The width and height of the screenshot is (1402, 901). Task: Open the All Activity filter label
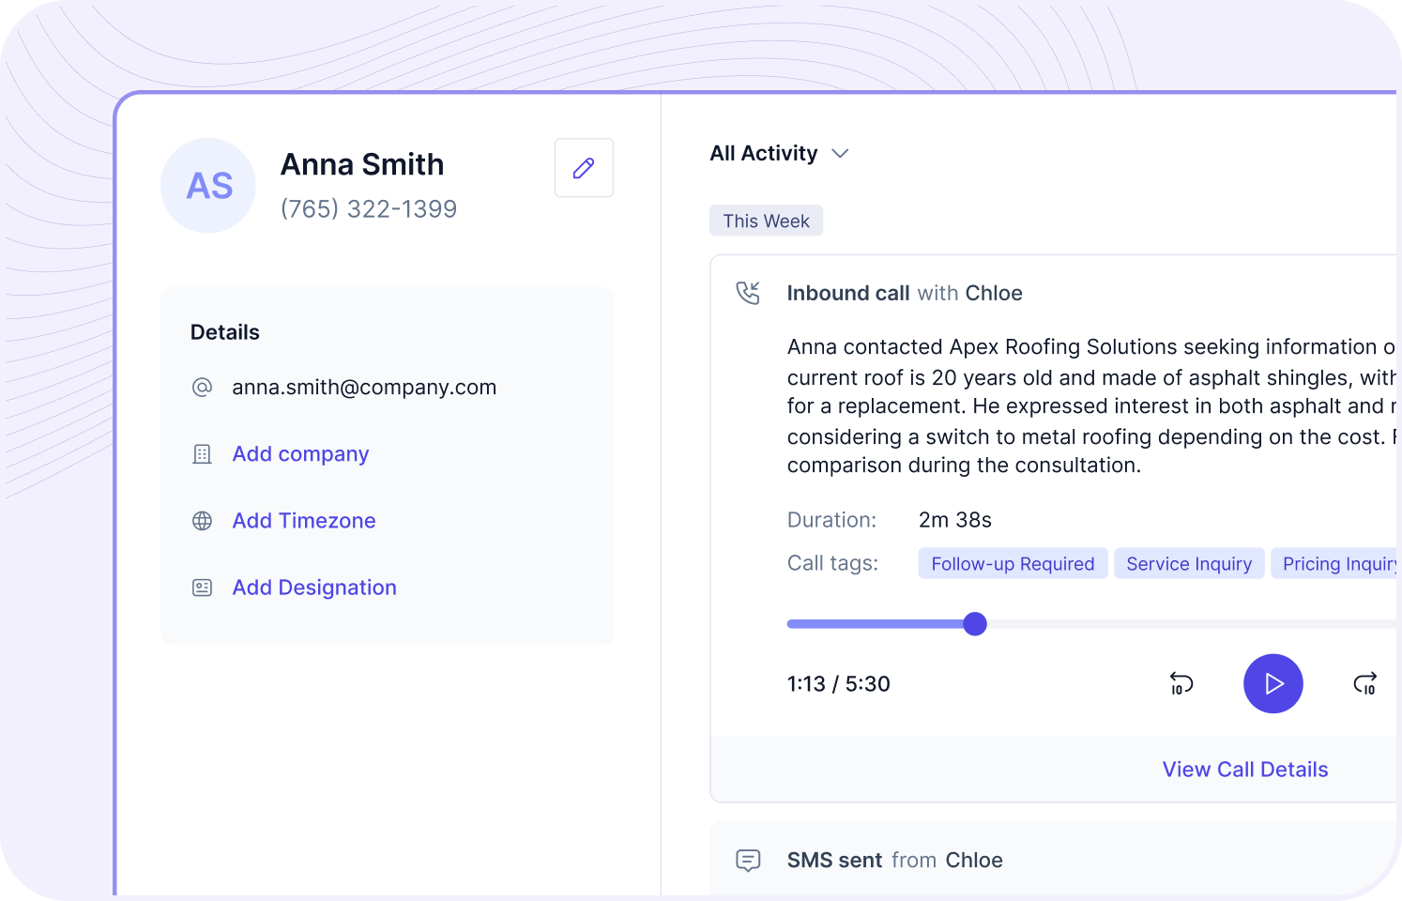763,153
